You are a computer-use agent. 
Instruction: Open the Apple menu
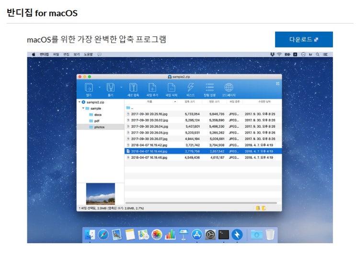(34, 54)
